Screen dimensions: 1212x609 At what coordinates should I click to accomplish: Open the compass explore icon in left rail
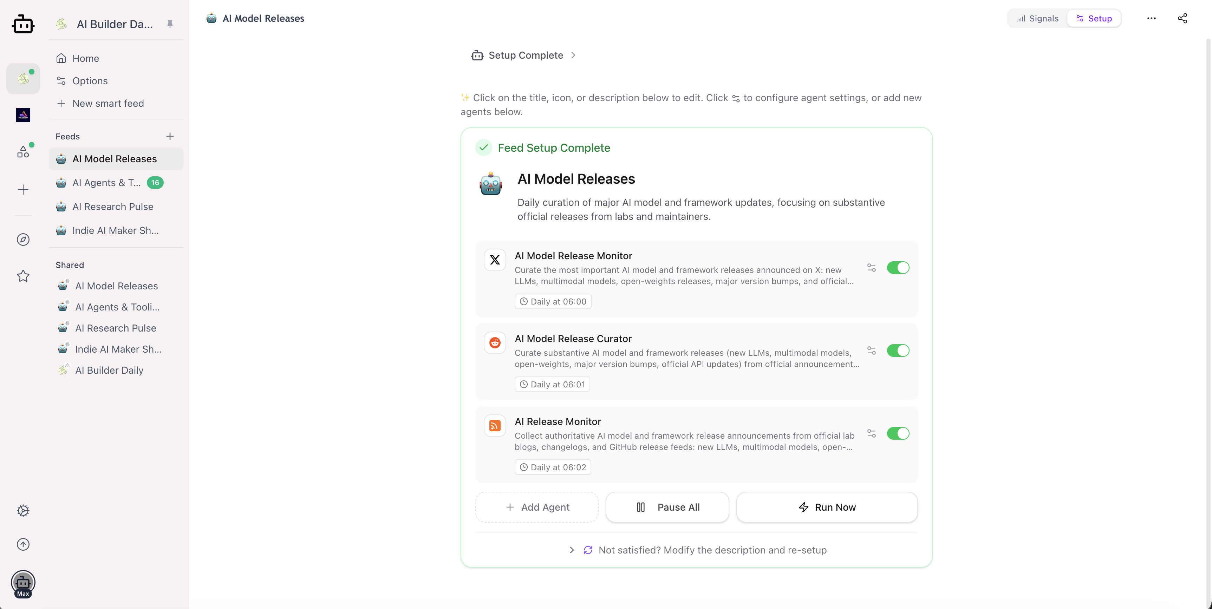(23, 240)
